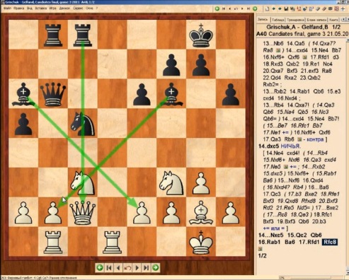Screen dimensions: 349x280
Task: Click the tab scroll-left arrow in notation pane
Action: 343,19
